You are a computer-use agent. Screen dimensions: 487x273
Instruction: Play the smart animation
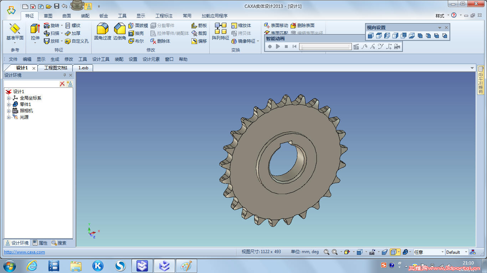tap(278, 47)
